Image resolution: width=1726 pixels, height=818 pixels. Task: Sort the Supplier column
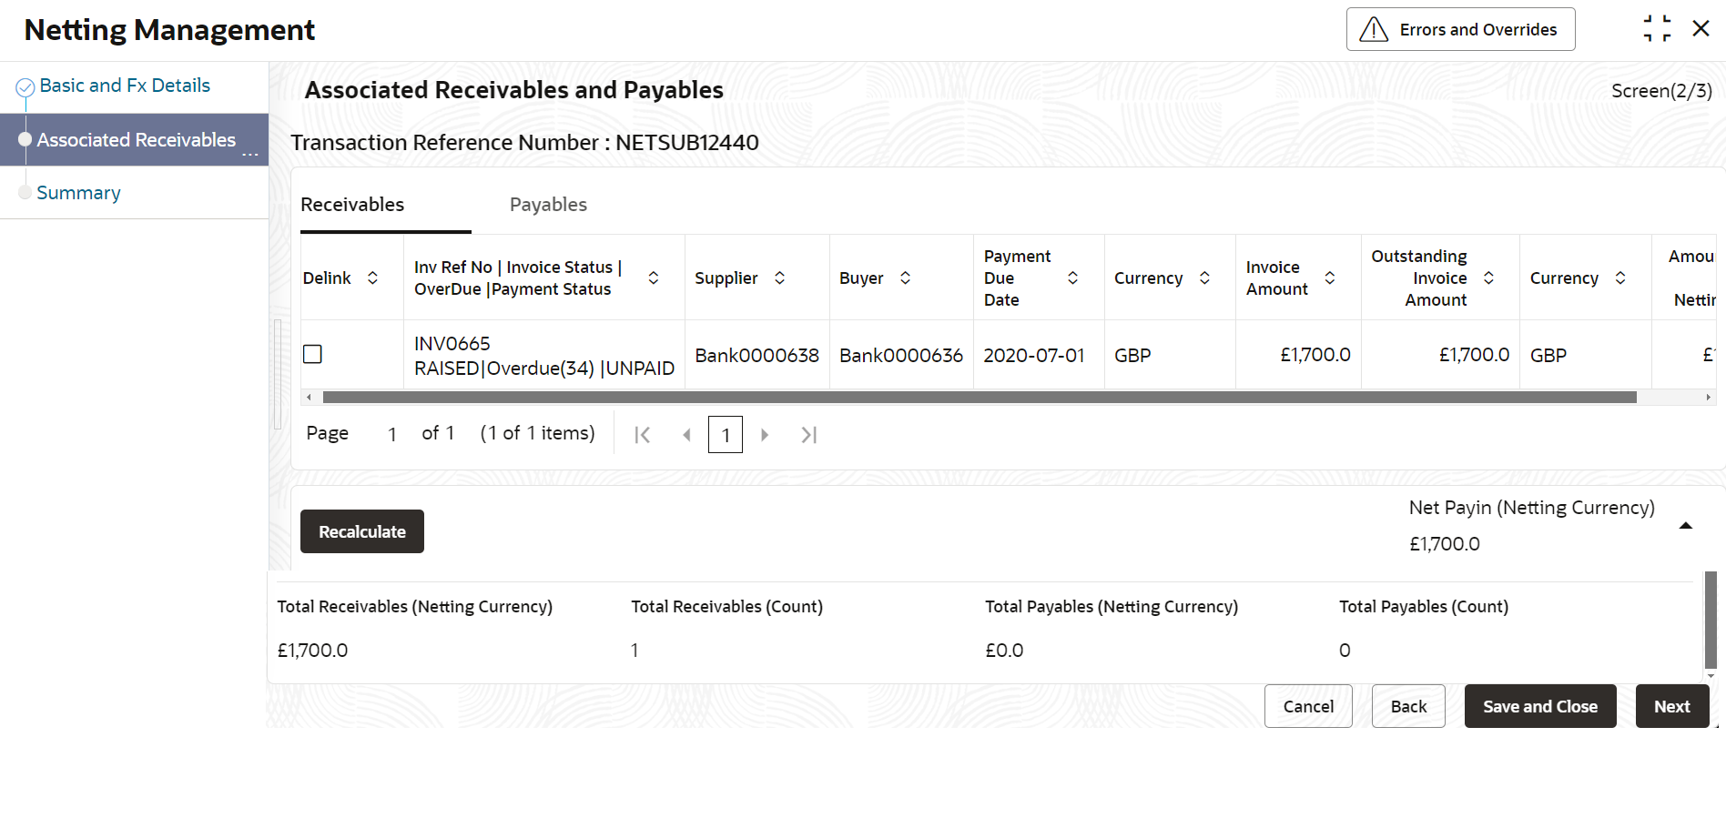[779, 278]
